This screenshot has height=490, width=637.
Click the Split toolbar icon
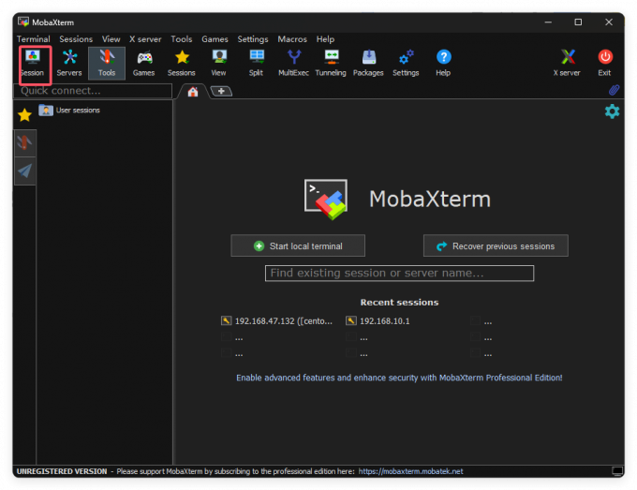(257, 64)
